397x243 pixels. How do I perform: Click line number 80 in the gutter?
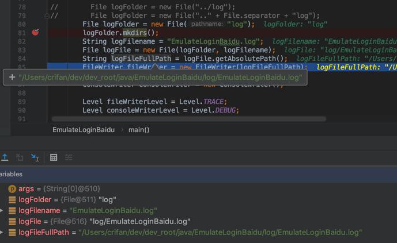22,24
